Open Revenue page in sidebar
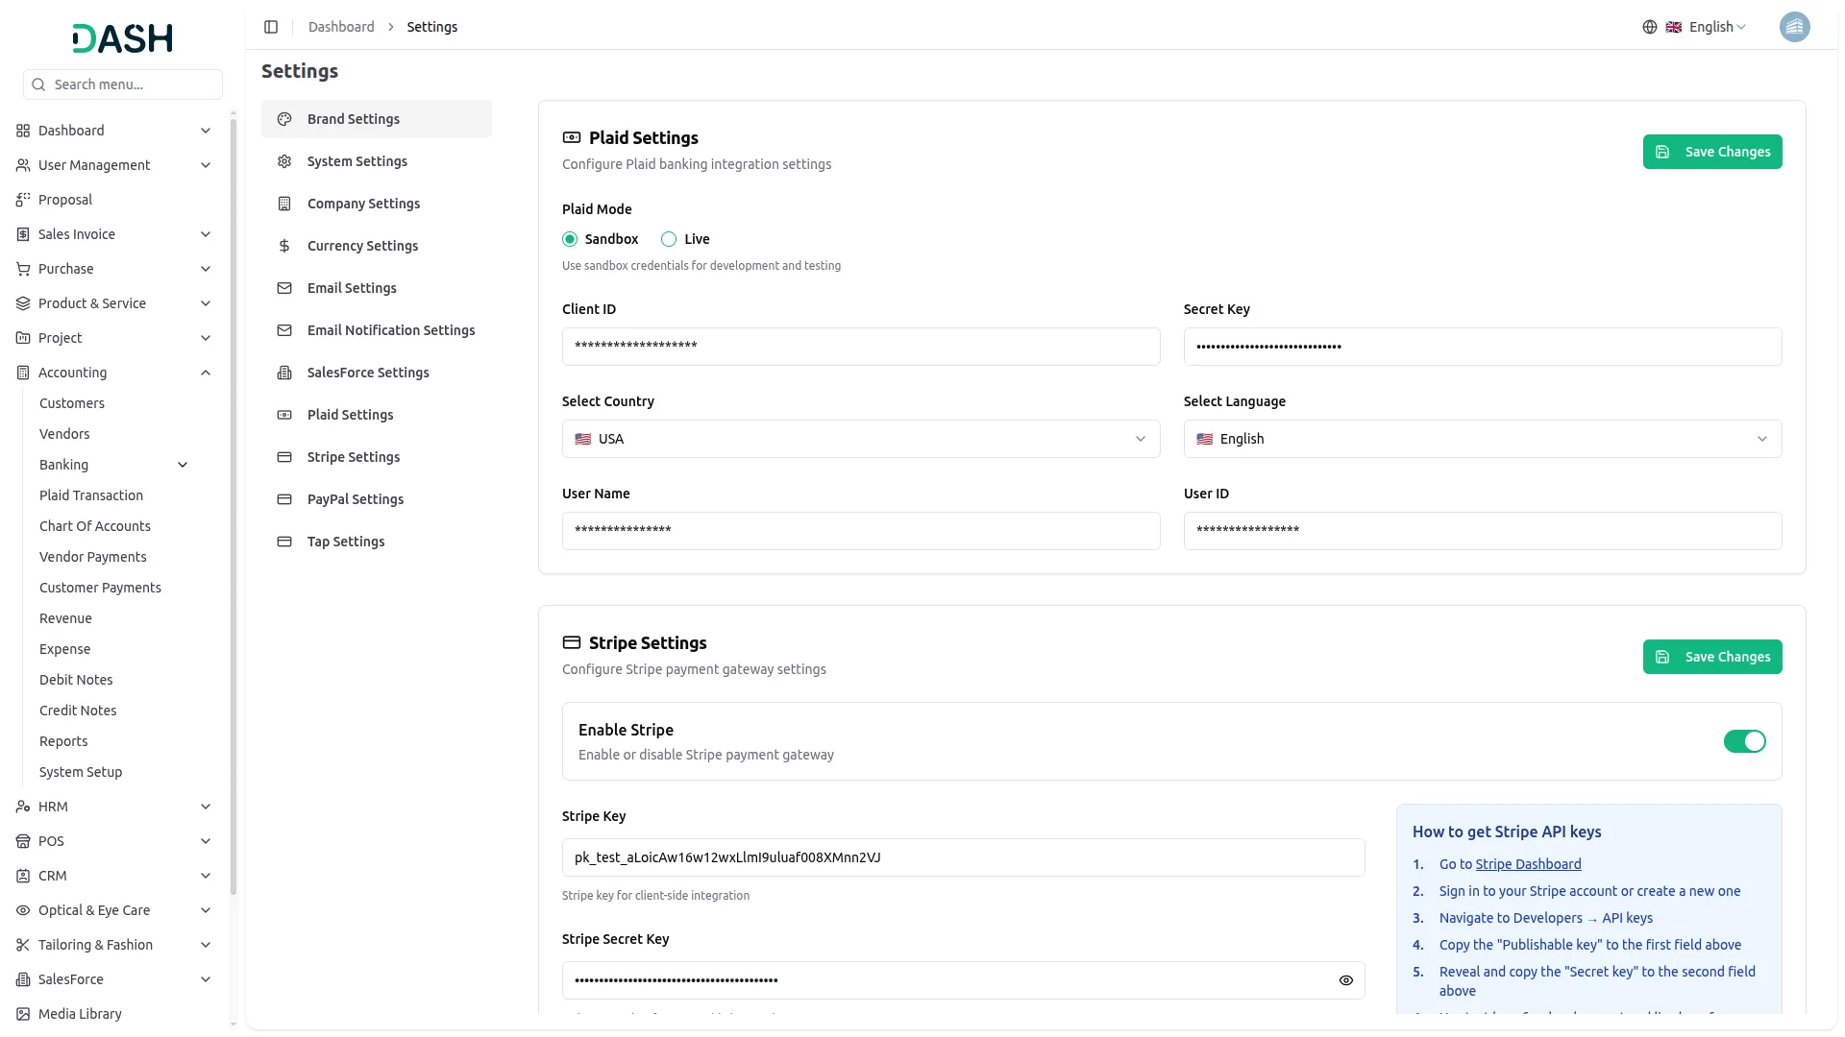This screenshot has width=1845, height=1037. coord(65,618)
